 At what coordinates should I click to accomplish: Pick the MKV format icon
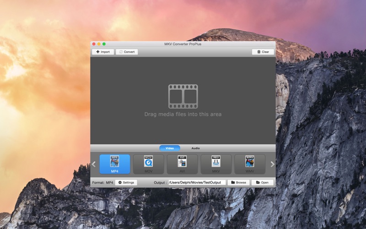point(216,164)
